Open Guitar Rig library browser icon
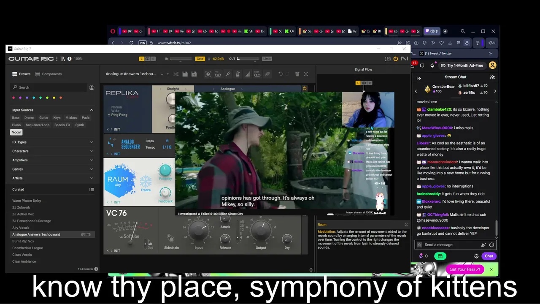540x304 pixels. point(62,59)
